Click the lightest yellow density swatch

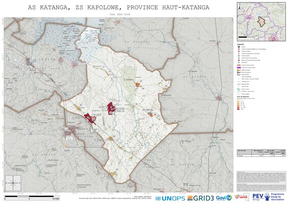(239, 100)
